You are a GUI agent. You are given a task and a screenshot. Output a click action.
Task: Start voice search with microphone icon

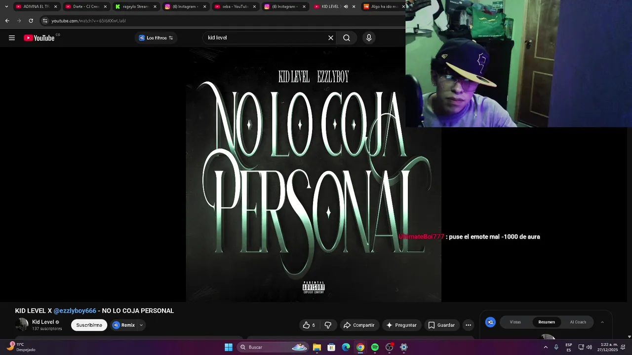369,38
